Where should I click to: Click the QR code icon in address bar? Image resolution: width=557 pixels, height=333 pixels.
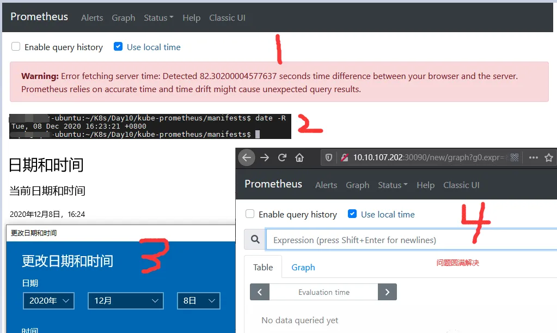pyautogui.click(x=515, y=158)
